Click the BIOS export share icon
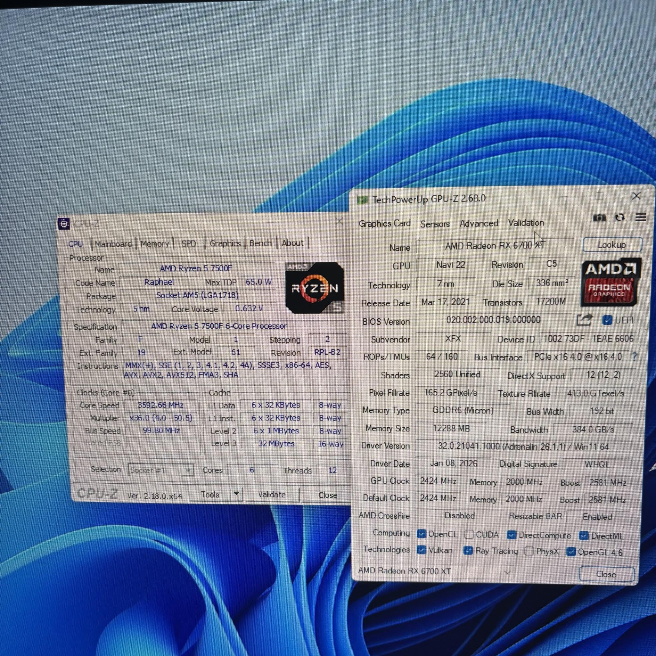 [x=585, y=319]
